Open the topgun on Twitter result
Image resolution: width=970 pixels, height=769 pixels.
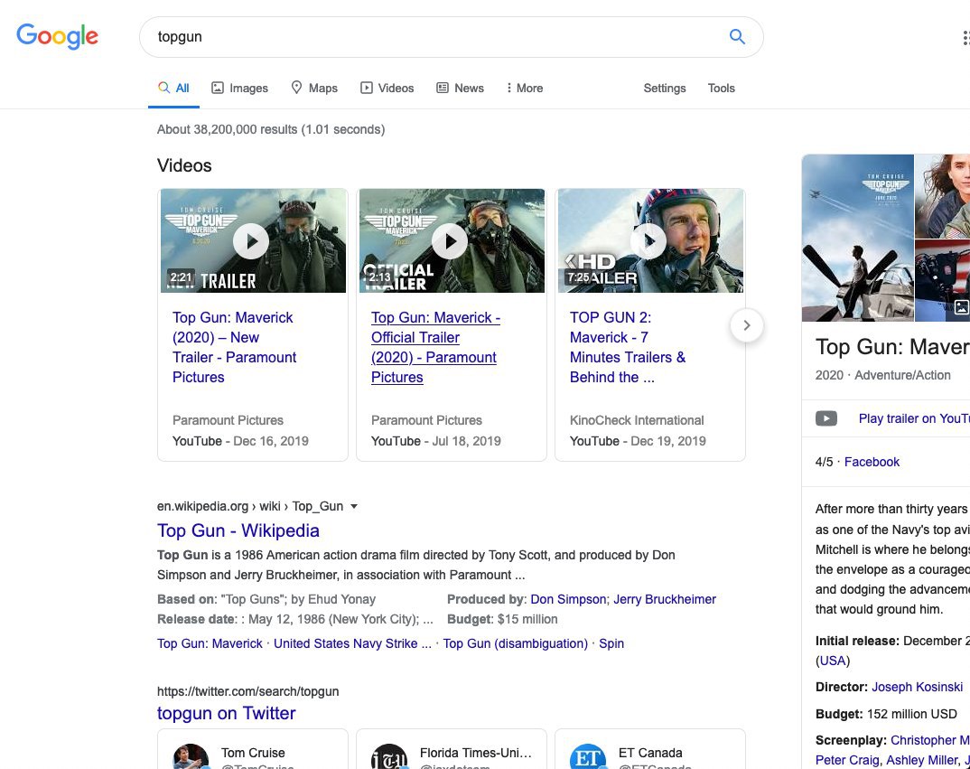(x=227, y=713)
